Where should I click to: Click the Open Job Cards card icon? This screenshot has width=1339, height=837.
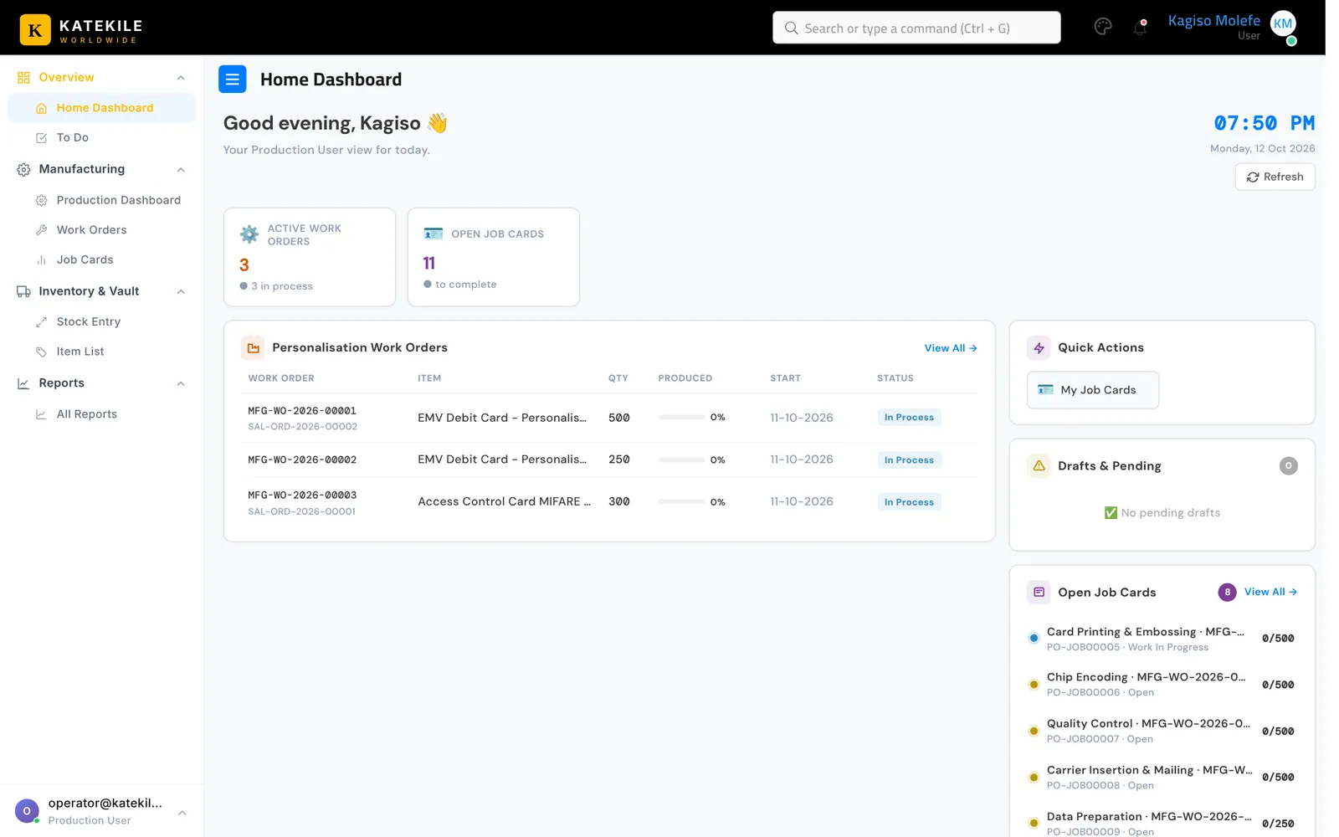click(434, 234)
